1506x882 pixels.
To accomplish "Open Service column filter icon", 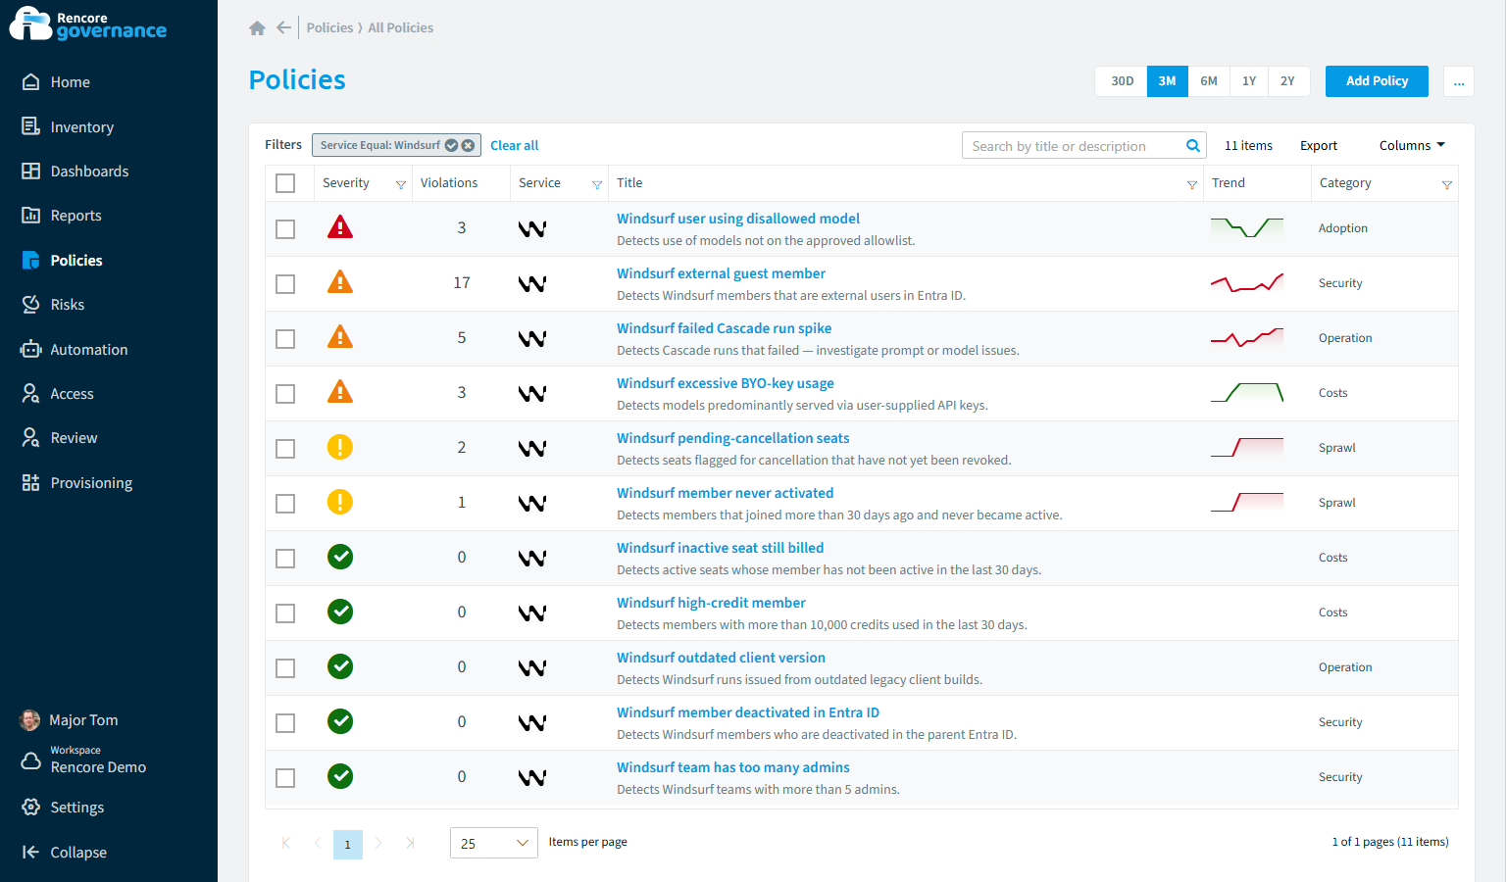I will tap(596, 184).
